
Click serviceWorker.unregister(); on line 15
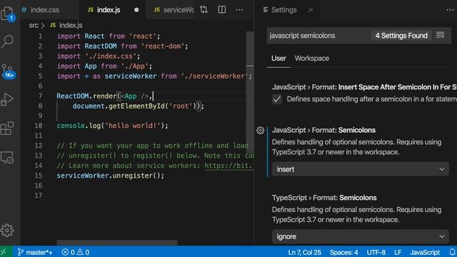click(x=111, y=176)
